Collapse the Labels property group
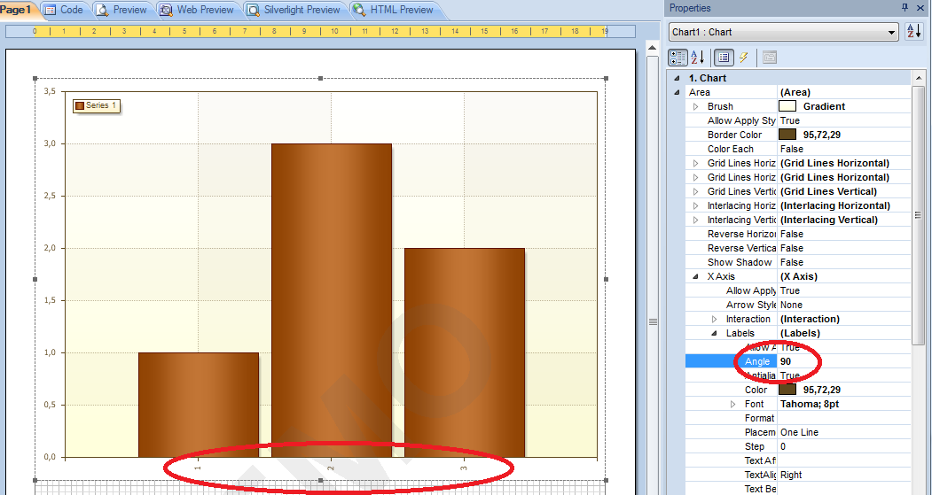 coord(715,334)
